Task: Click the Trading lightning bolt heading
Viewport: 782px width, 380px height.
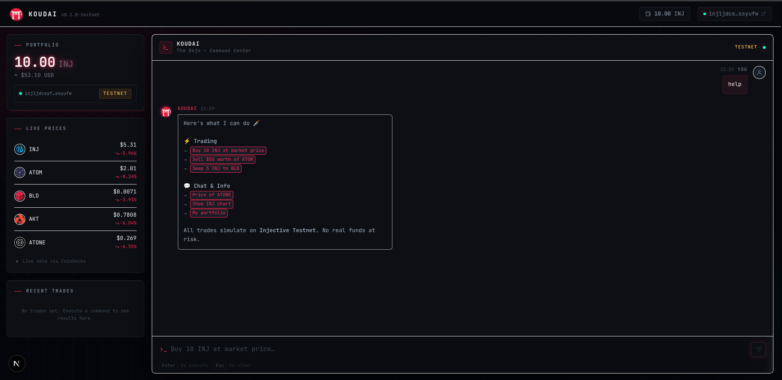Action: tap(200, 141)
